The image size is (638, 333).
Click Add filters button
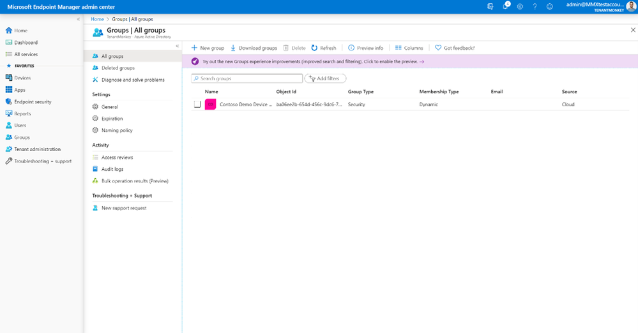coord(325,78)
